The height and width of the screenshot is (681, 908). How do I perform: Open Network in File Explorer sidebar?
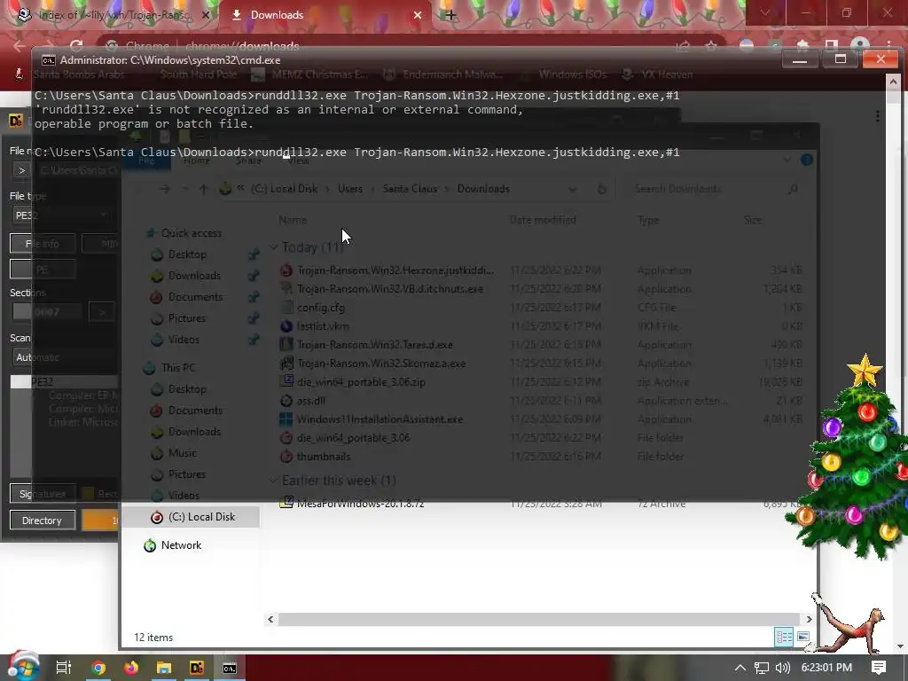[x=181, y=545]
